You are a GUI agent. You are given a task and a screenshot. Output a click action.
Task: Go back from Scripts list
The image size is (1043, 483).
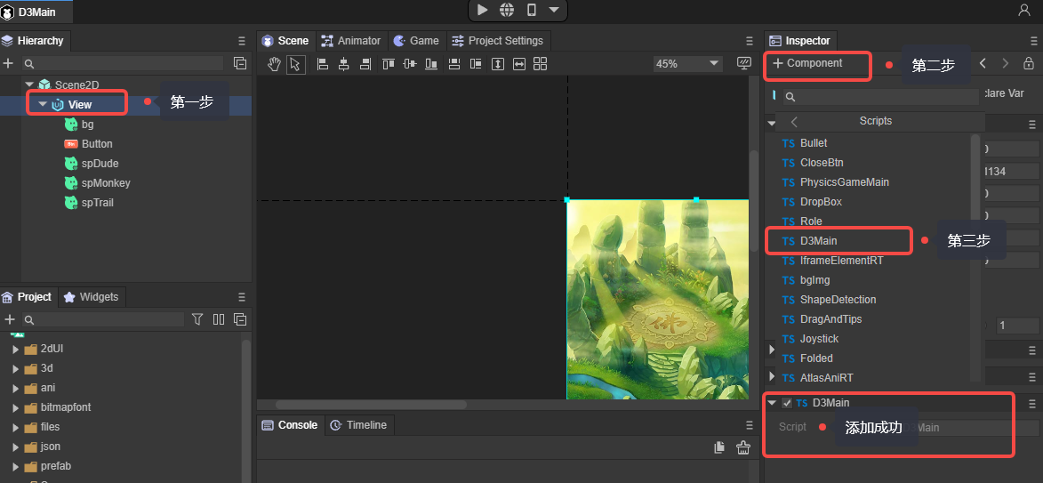[794, 122]
